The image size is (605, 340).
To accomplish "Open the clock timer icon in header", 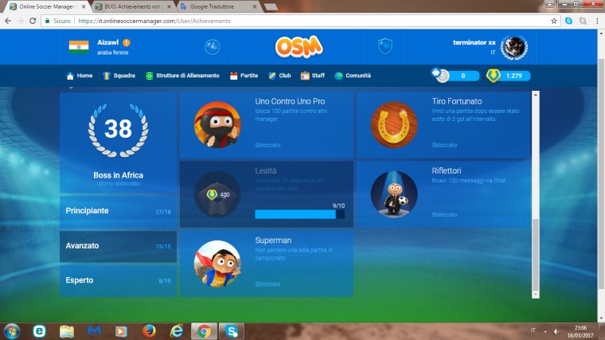I will (x=213, y=47).
